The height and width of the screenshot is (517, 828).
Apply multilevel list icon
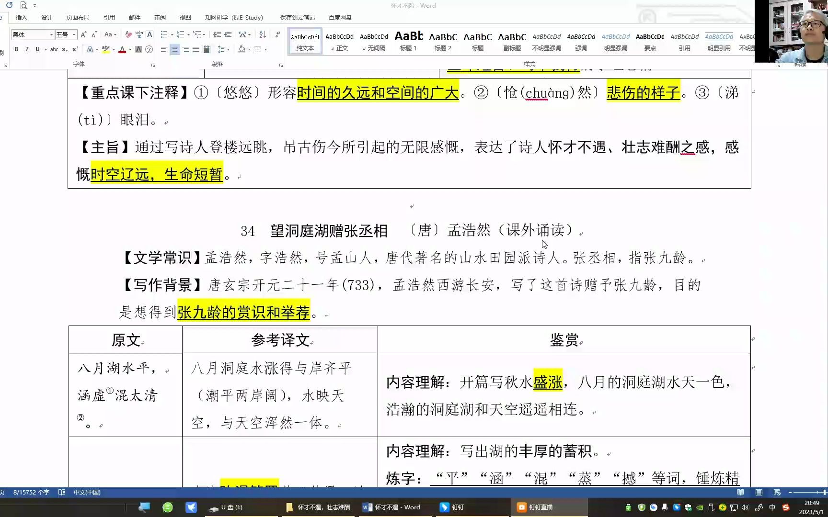point(197,34)
